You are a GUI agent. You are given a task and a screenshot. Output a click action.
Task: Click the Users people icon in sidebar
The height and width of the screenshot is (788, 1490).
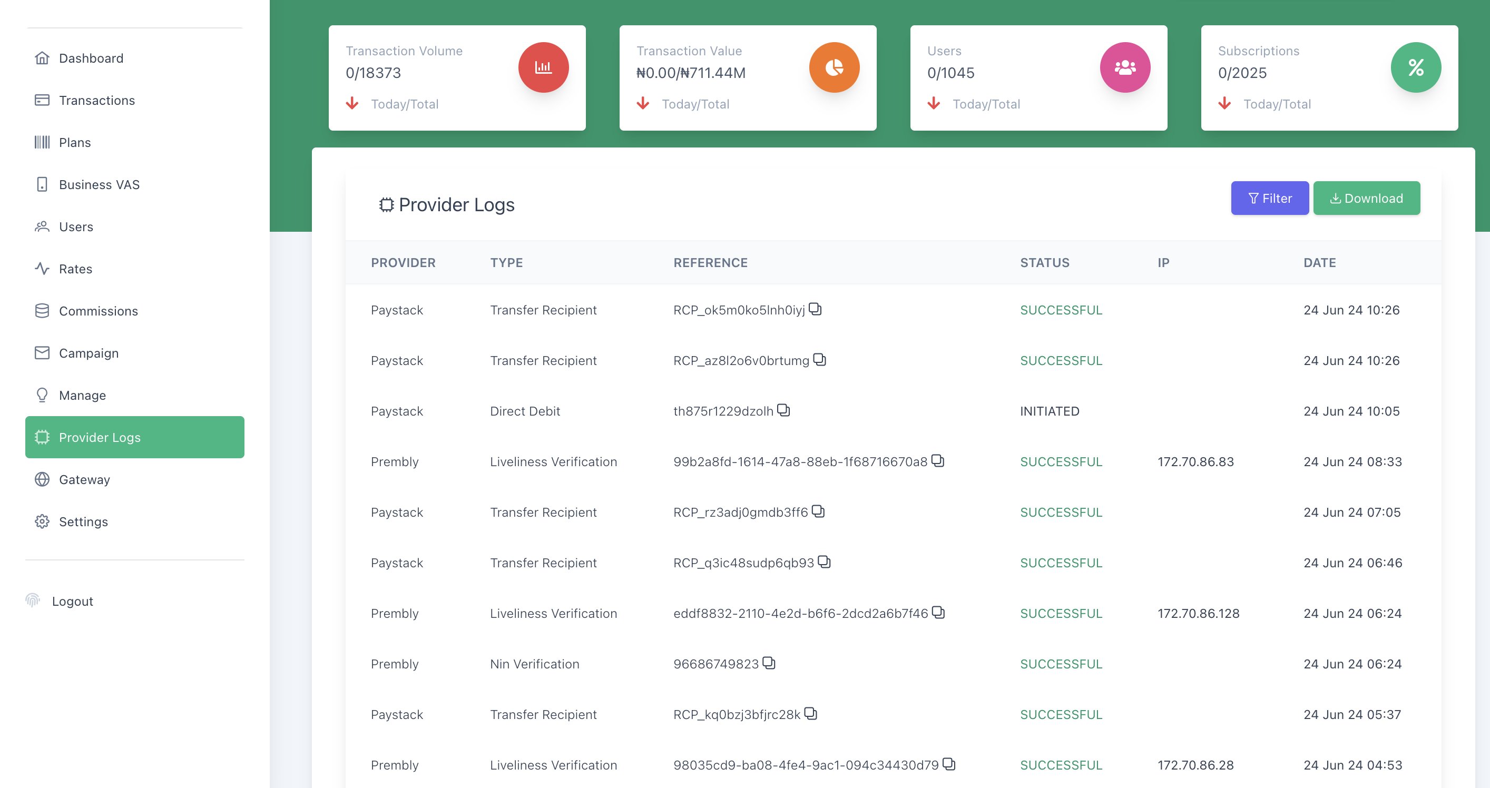(42, 226)
